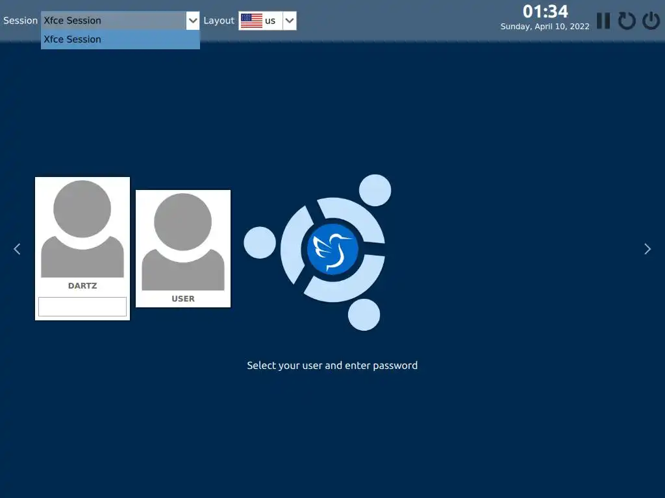Click the USER username label
Image resolution: width=665 pixels, height=498 pixels.
pyautogui.click(x=182, y=298)
